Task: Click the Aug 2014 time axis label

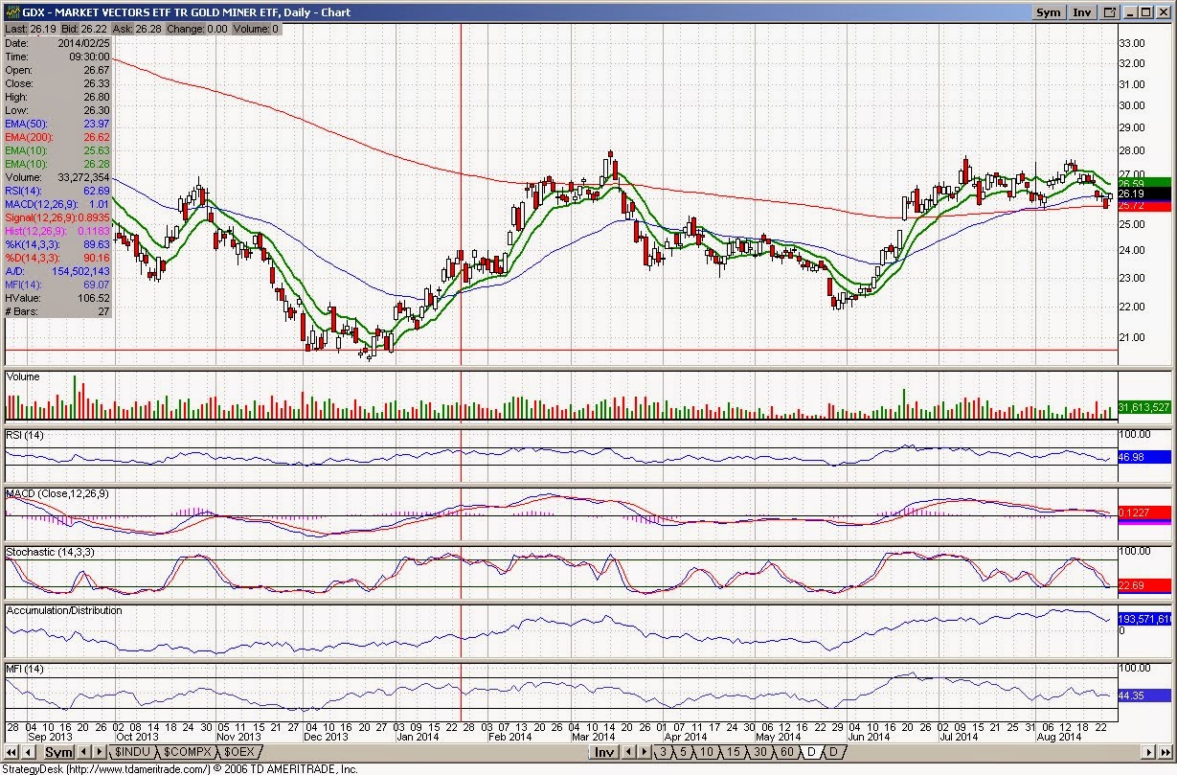Action: point(1059,737)
